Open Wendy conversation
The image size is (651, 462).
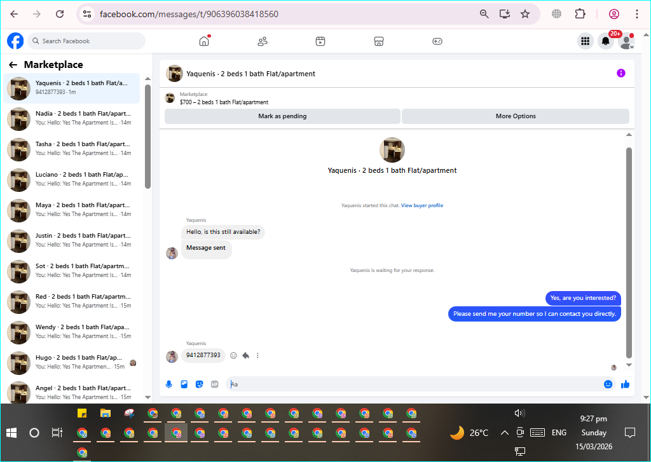tap(71, 332)
